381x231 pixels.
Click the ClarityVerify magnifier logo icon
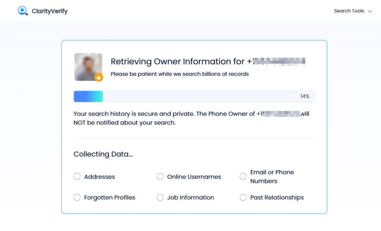(x=23, y=11)
